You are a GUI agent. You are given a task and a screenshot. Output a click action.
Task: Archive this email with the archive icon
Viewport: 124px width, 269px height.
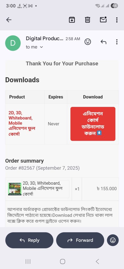[72, 20]
